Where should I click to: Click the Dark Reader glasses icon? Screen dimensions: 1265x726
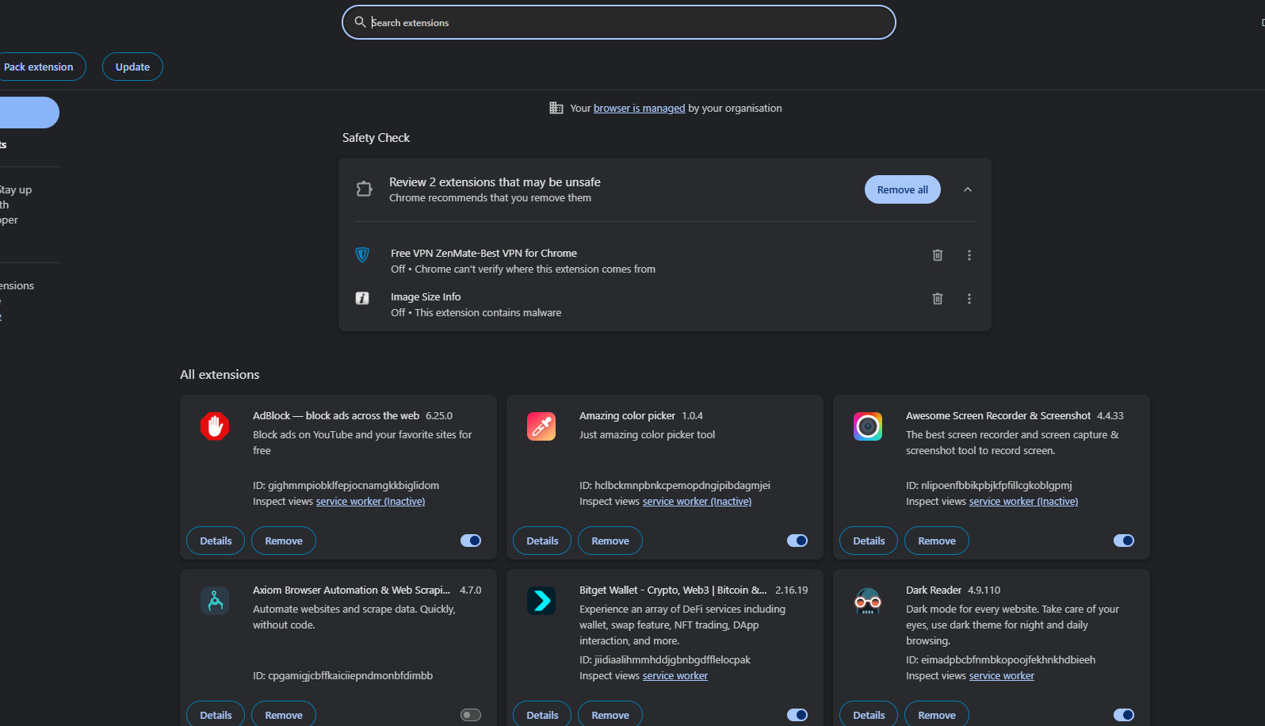[x=868, y=601]
